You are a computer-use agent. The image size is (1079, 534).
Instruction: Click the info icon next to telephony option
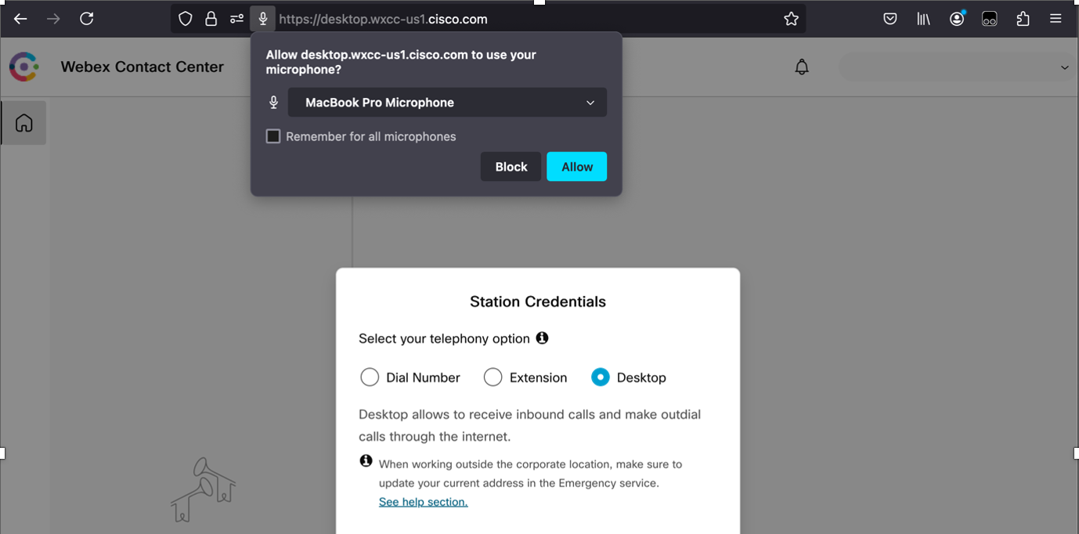tap(542, 338)
